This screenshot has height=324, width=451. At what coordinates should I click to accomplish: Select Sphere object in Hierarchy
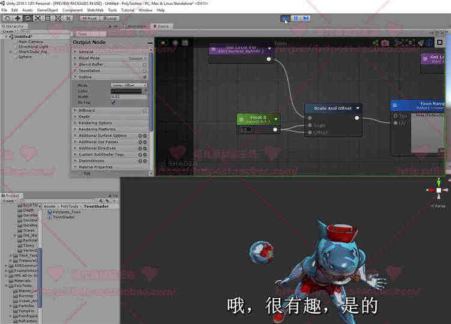pos(25,57)
